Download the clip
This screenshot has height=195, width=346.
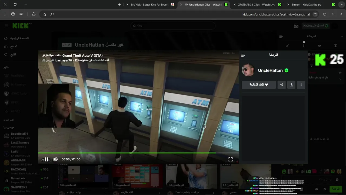coord(291,85)
